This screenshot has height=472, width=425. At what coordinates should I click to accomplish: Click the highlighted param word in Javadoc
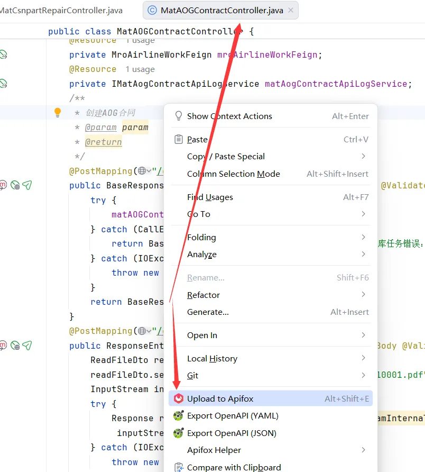(x=135, y=128)
